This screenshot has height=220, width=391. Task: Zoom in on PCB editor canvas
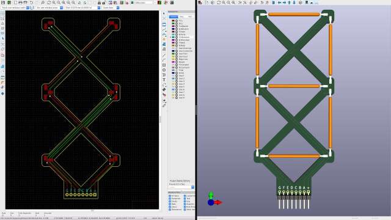pyautogui.click(x=54, y=2)
